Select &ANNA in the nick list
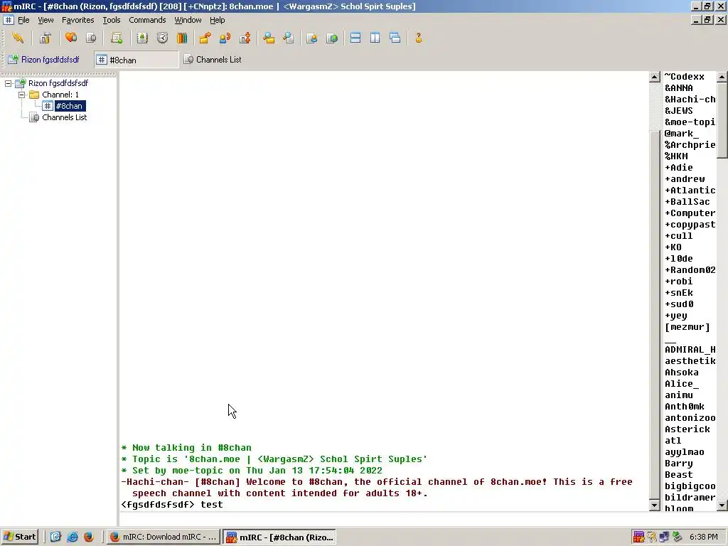The image size is (728, 546). 679,88
